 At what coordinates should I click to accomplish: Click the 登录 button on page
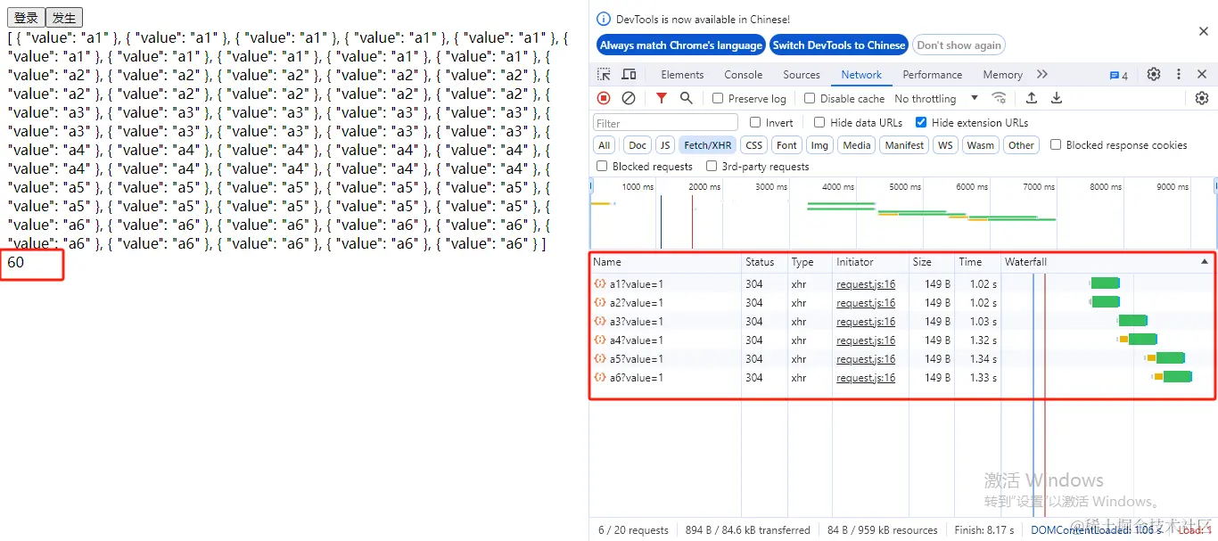(x=26, y=18)
